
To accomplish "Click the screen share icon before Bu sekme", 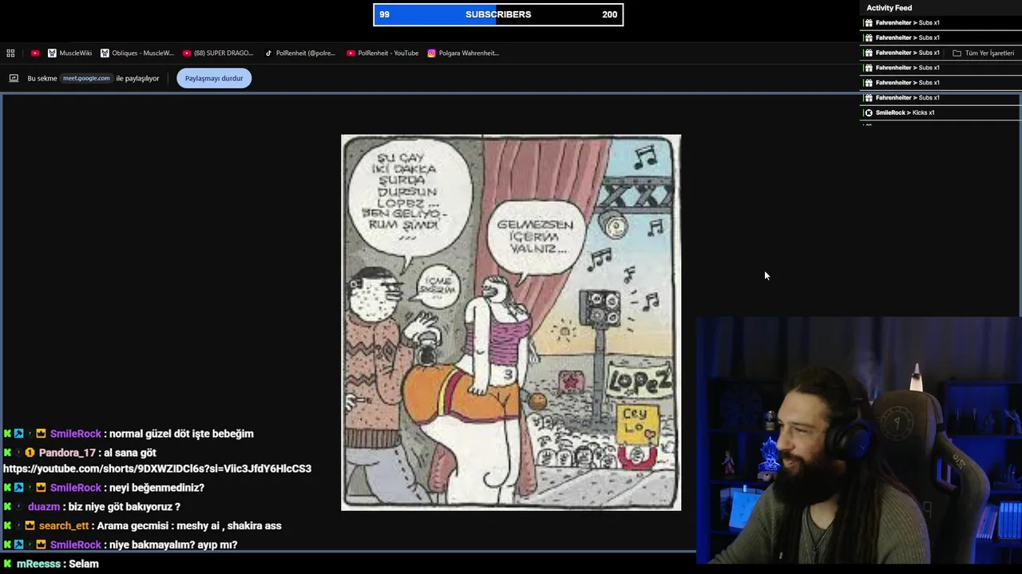I will [x=14, y=78].
